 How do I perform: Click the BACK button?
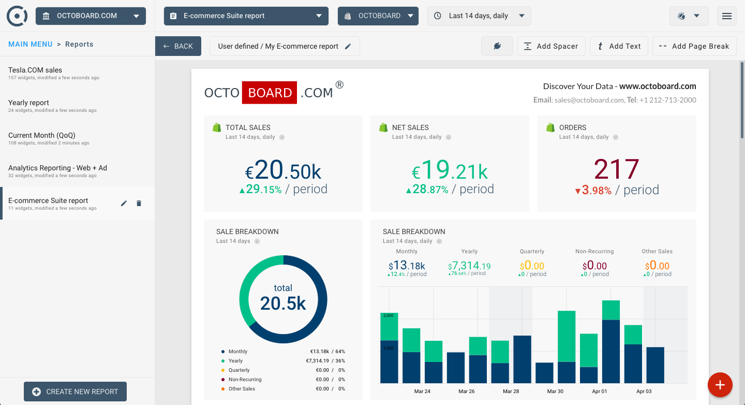(178, 46)
